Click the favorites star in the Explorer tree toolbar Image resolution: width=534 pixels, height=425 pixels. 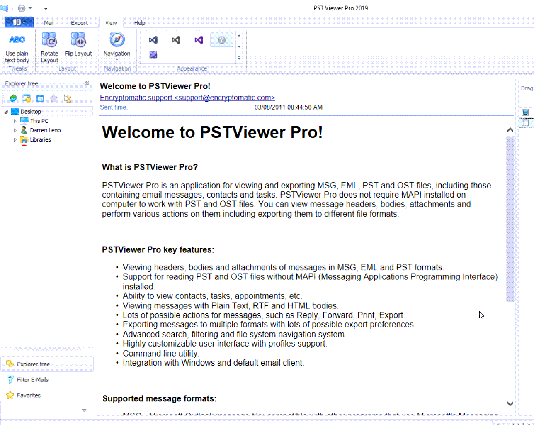click(x=53, y=98)
